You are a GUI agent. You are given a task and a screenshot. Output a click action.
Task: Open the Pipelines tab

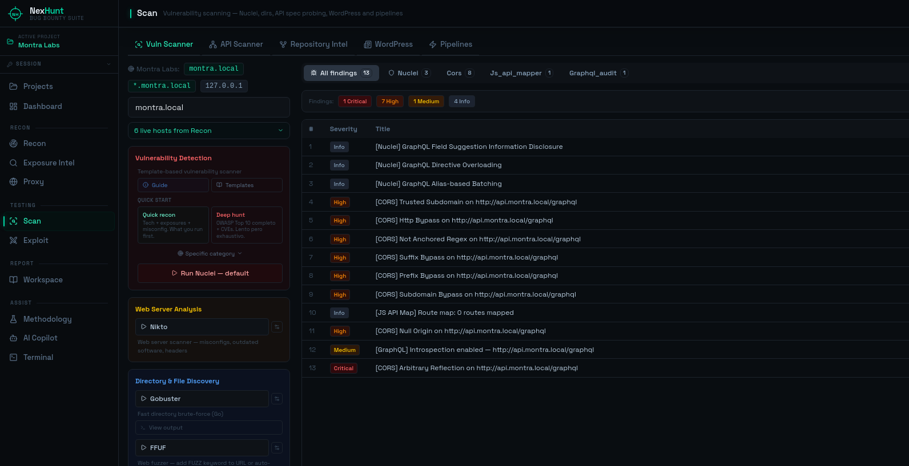pos(451,44)
